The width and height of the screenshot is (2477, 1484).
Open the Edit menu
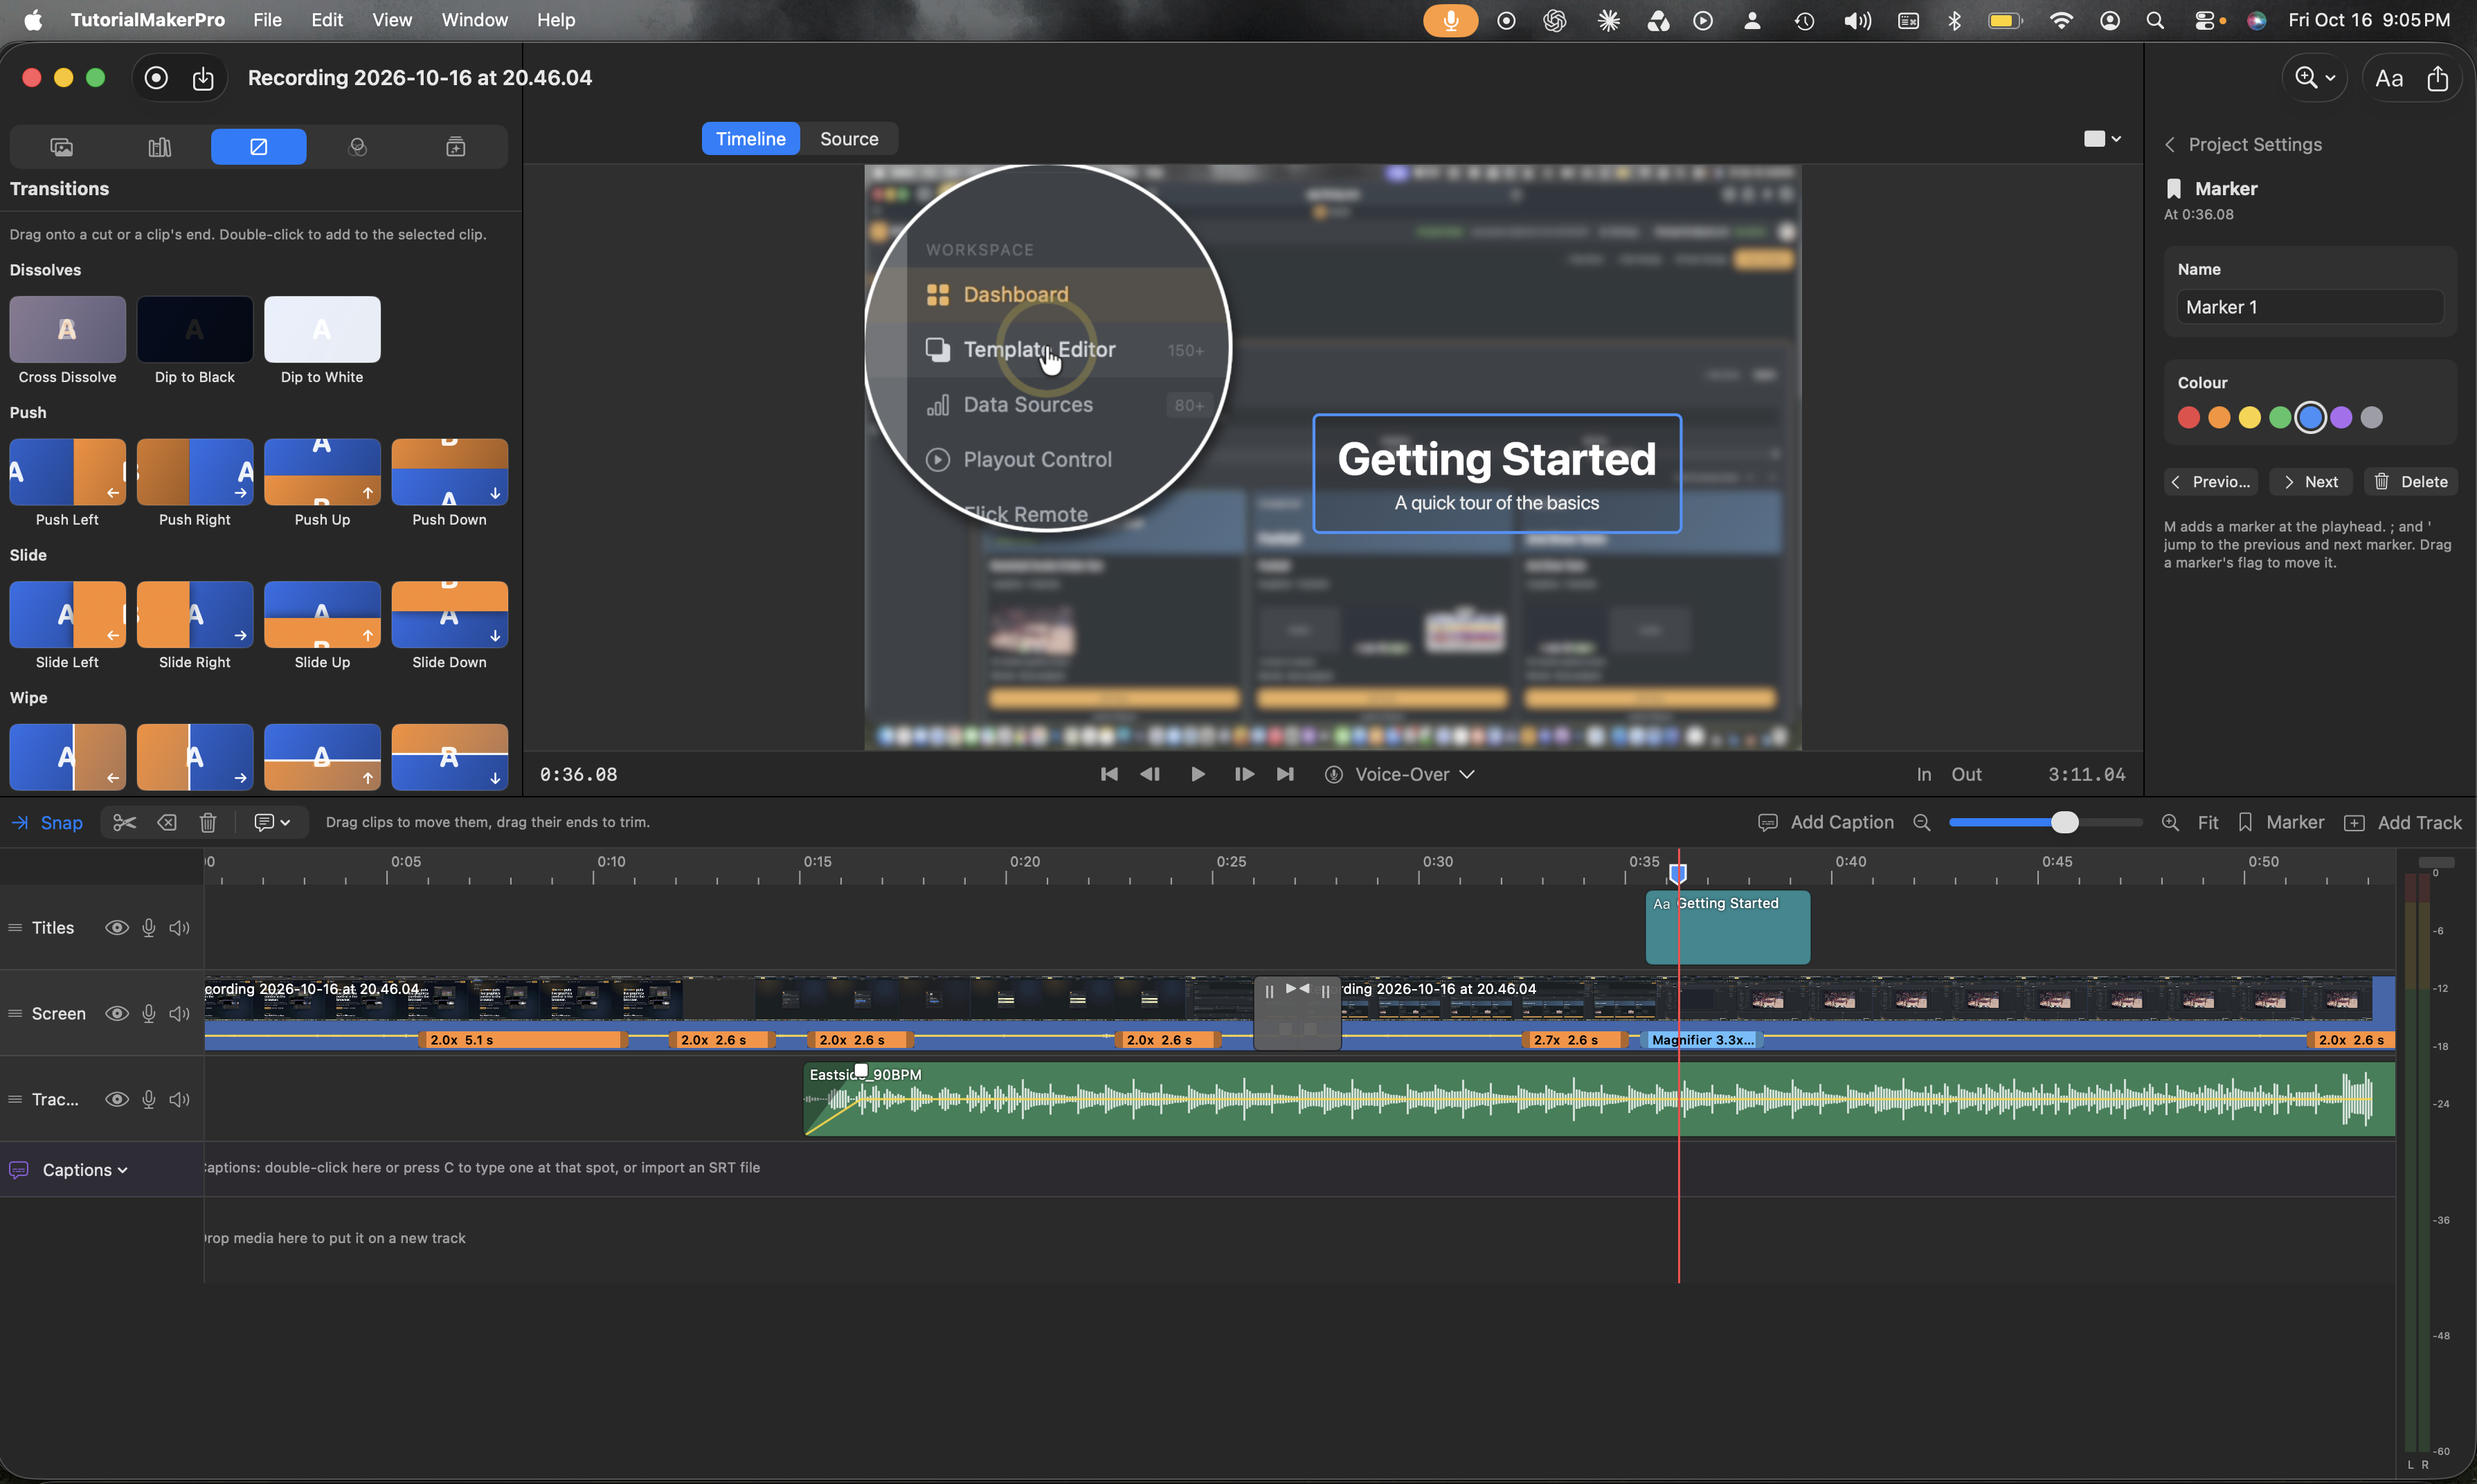(326, 20)
